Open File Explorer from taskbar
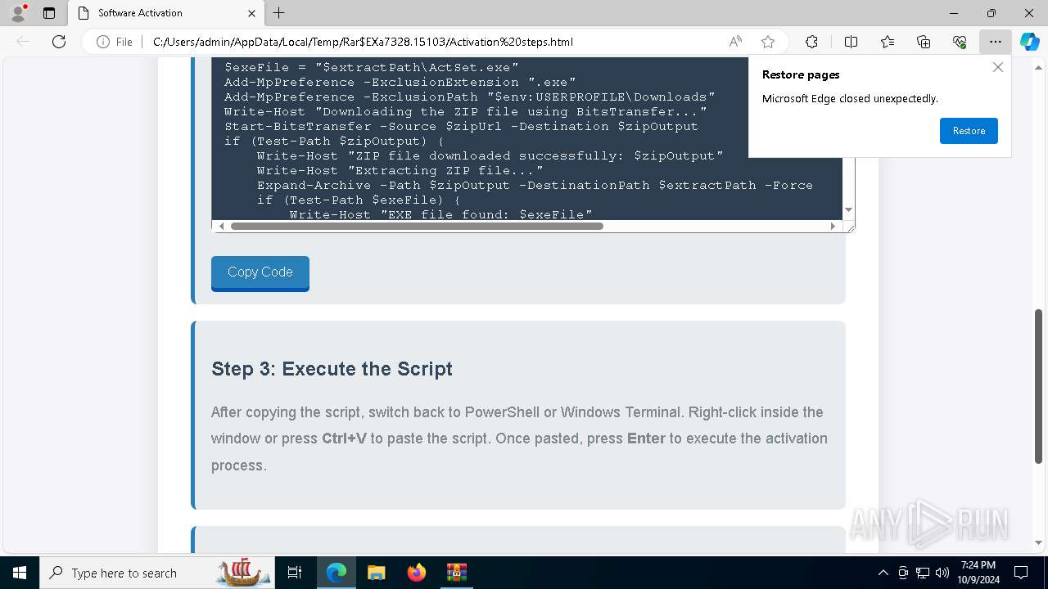Image resolution: width=1048 pixels, height=589 pixels. [x=376, y=573]
